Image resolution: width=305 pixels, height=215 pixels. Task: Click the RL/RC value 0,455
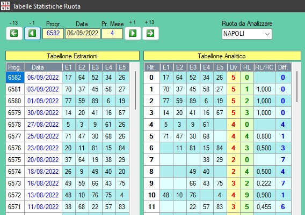264,206
